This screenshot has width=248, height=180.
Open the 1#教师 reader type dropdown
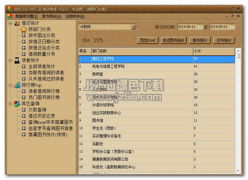pyautogui.click(x=134, y=27)
